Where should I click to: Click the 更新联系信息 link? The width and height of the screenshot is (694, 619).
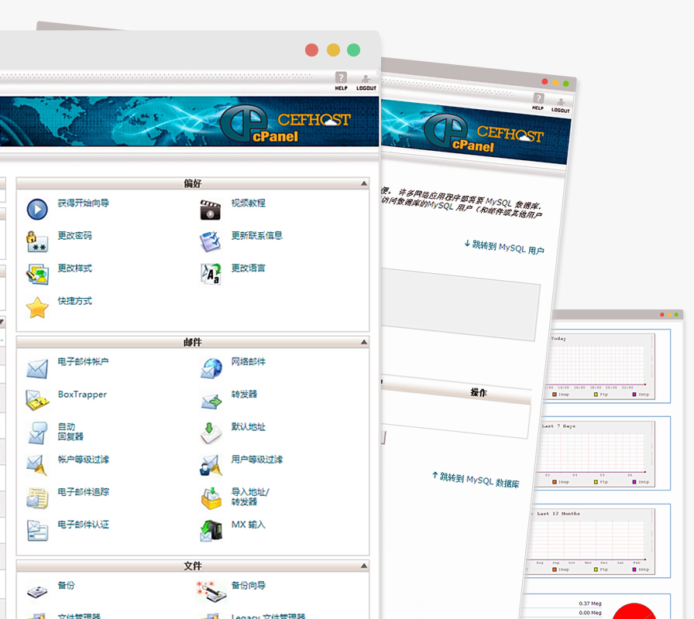tap(256, 236)
